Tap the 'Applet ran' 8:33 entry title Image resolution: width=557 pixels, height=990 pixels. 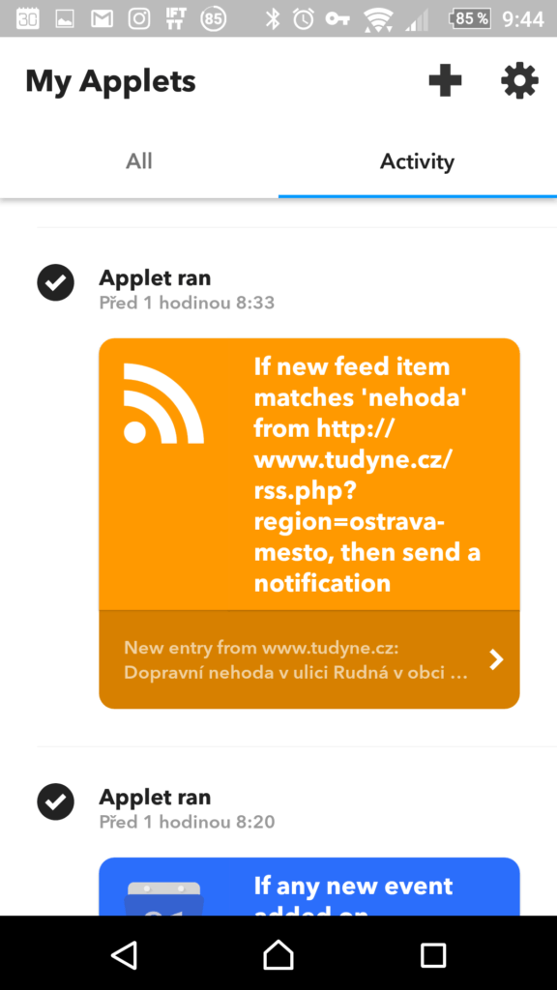155,277
